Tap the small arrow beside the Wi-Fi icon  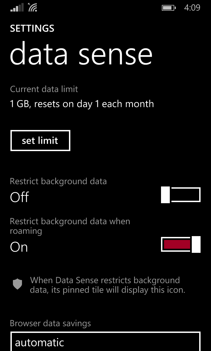click(x=29, y=4)
